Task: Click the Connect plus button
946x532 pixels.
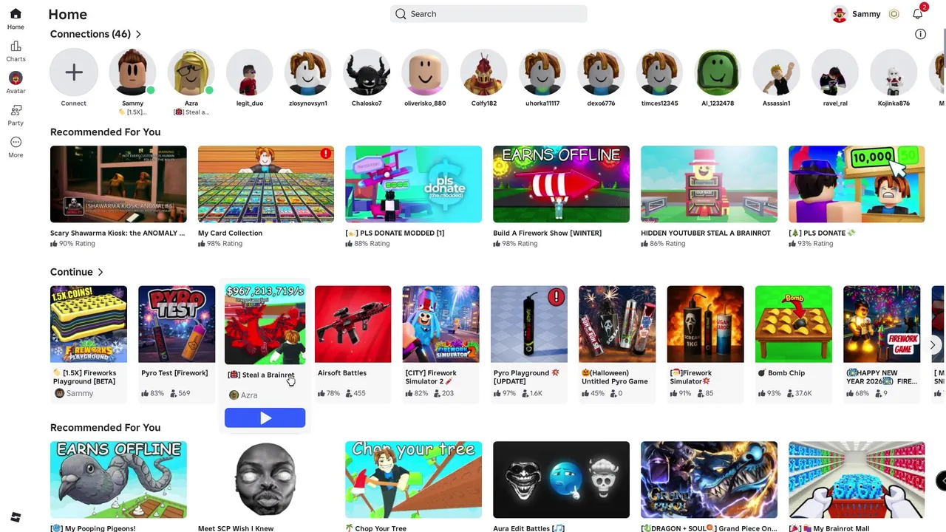Action: (x=73, y=72)
